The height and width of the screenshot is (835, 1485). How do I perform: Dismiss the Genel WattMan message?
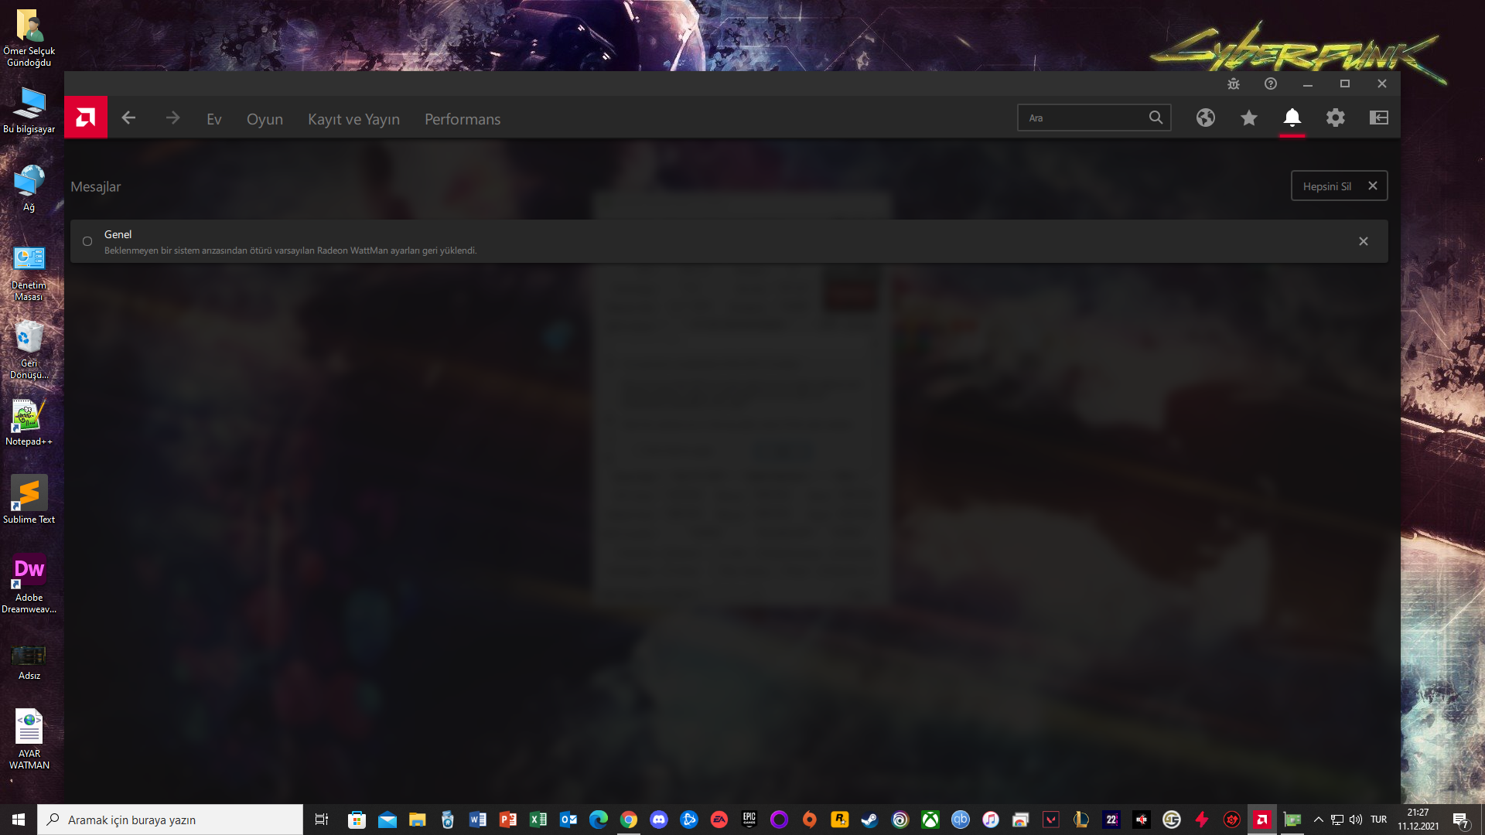[x=1364, y=241]
